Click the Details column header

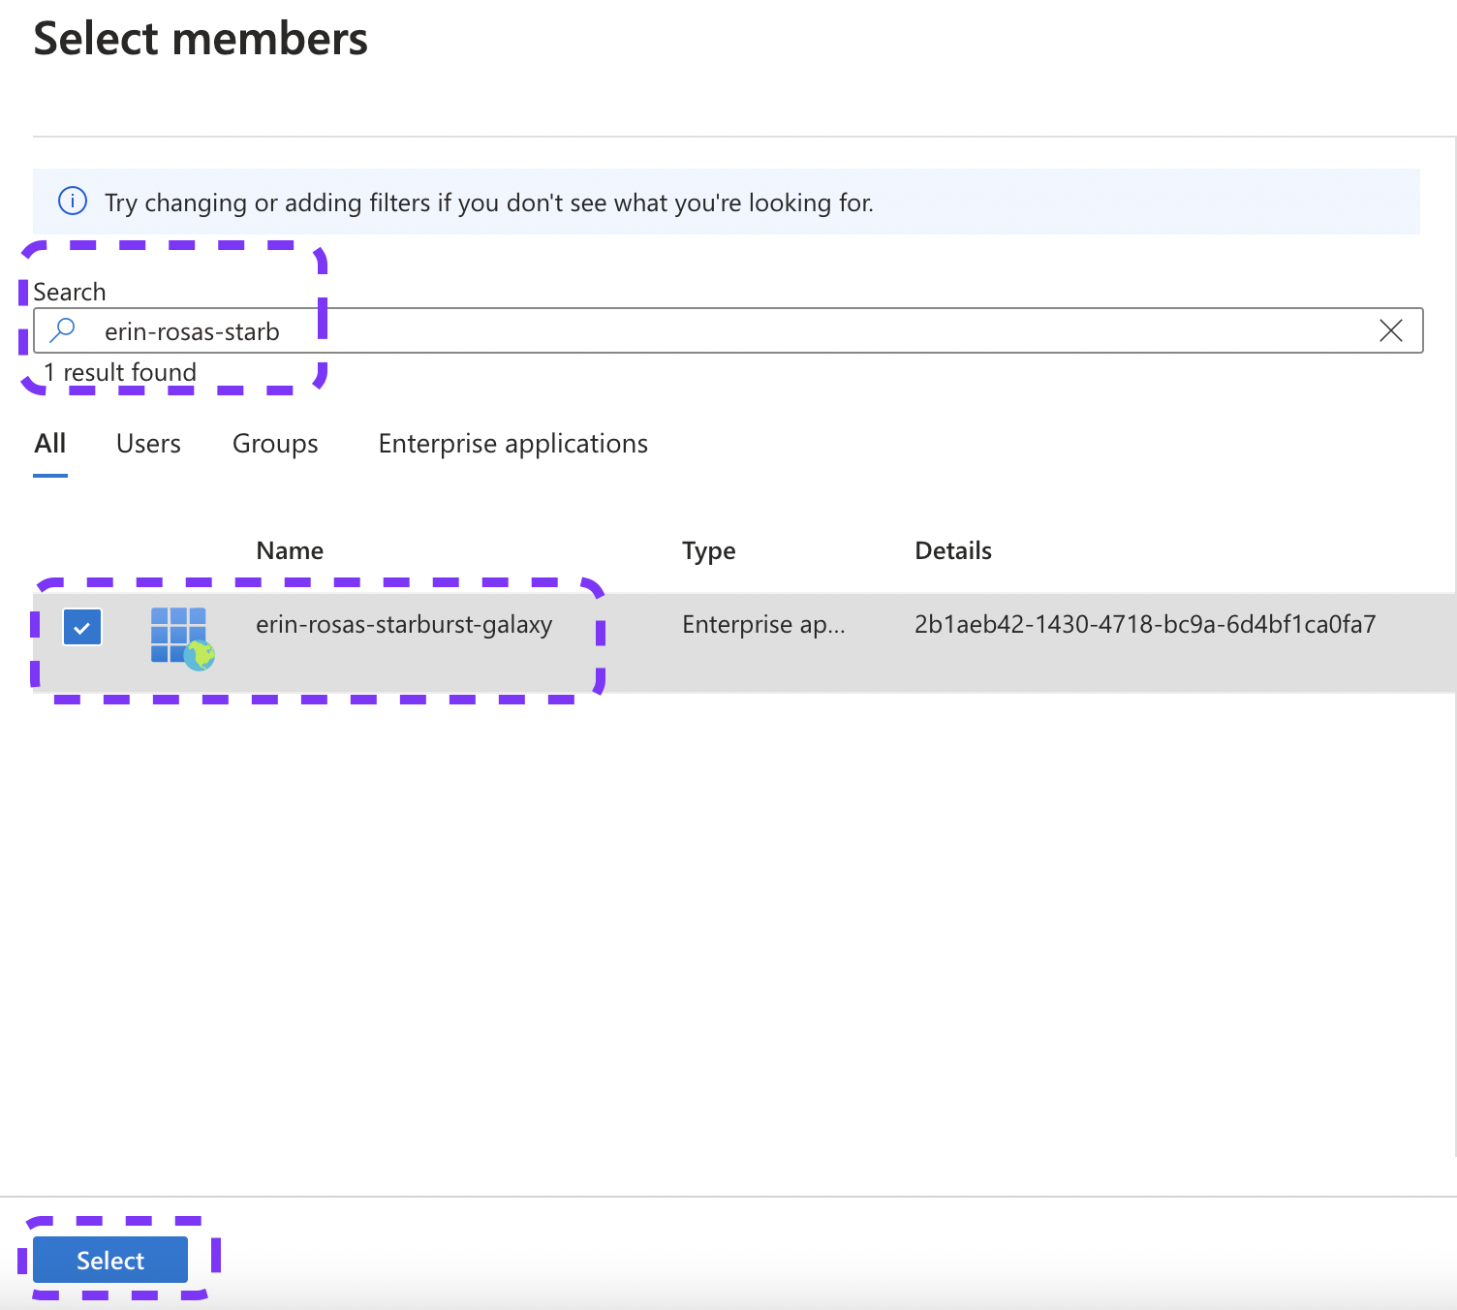coord(952,550)
